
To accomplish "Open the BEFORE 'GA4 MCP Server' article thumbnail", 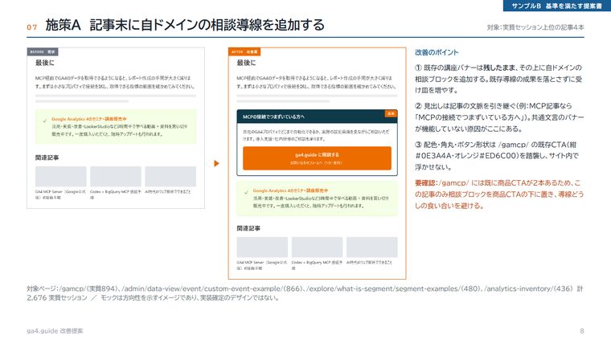I will [61, 177].
